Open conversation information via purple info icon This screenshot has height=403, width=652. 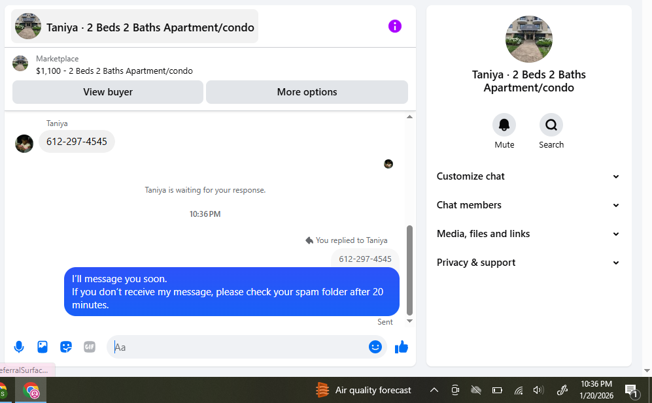394,26
